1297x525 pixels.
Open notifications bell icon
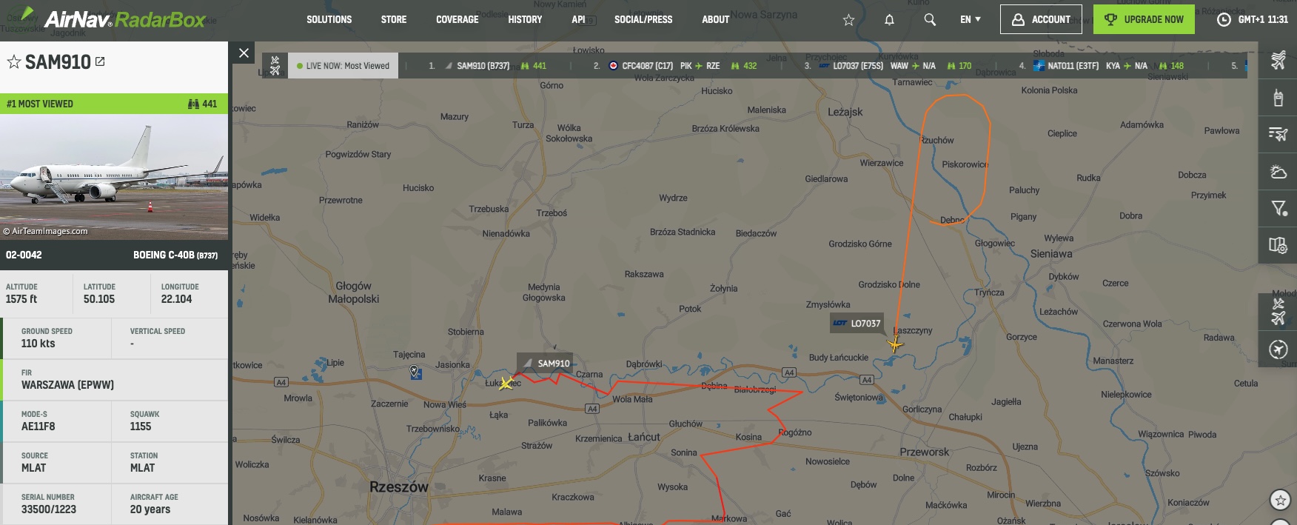(889, 20)
